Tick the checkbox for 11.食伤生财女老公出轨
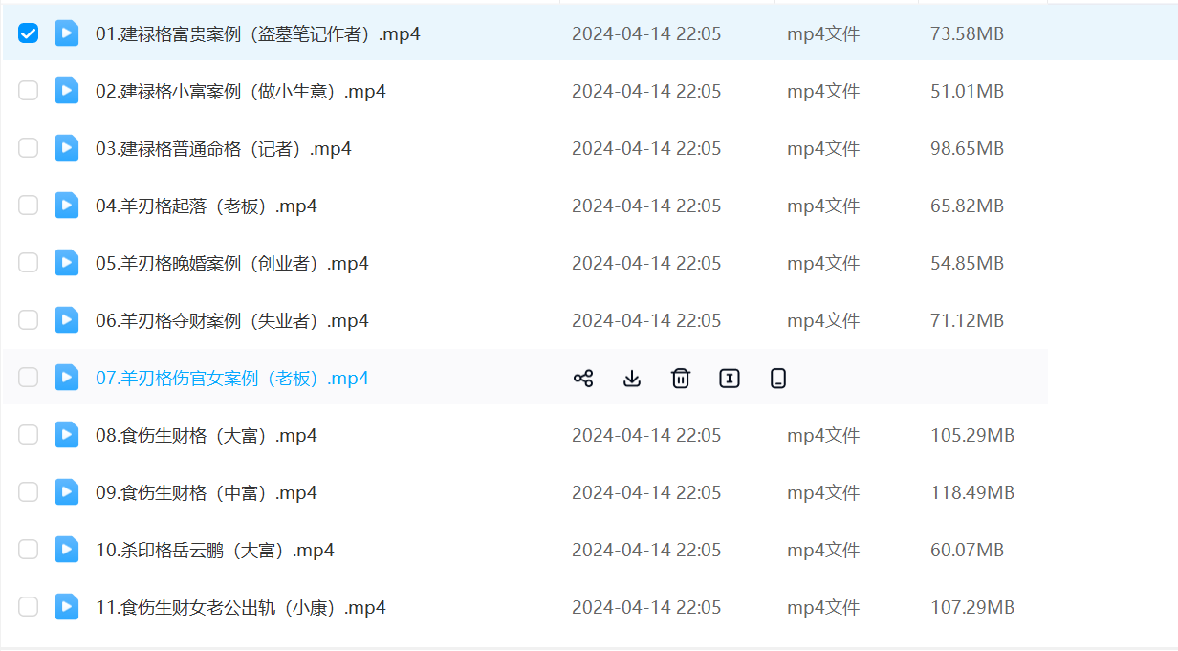The height and width of the screenshot is (651, 1178). [x=29, y=607]
